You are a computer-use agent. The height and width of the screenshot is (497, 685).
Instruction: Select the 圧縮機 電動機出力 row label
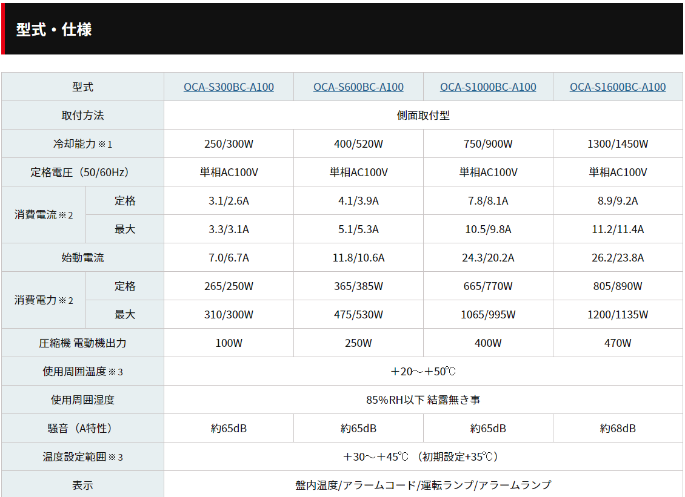pos(82,343)
